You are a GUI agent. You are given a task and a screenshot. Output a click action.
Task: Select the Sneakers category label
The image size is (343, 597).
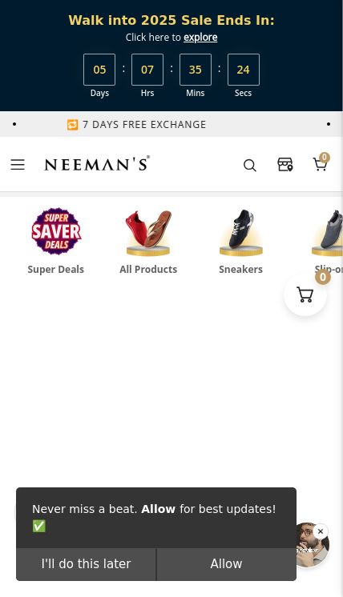pyautogui.click(x=241, y=269)
